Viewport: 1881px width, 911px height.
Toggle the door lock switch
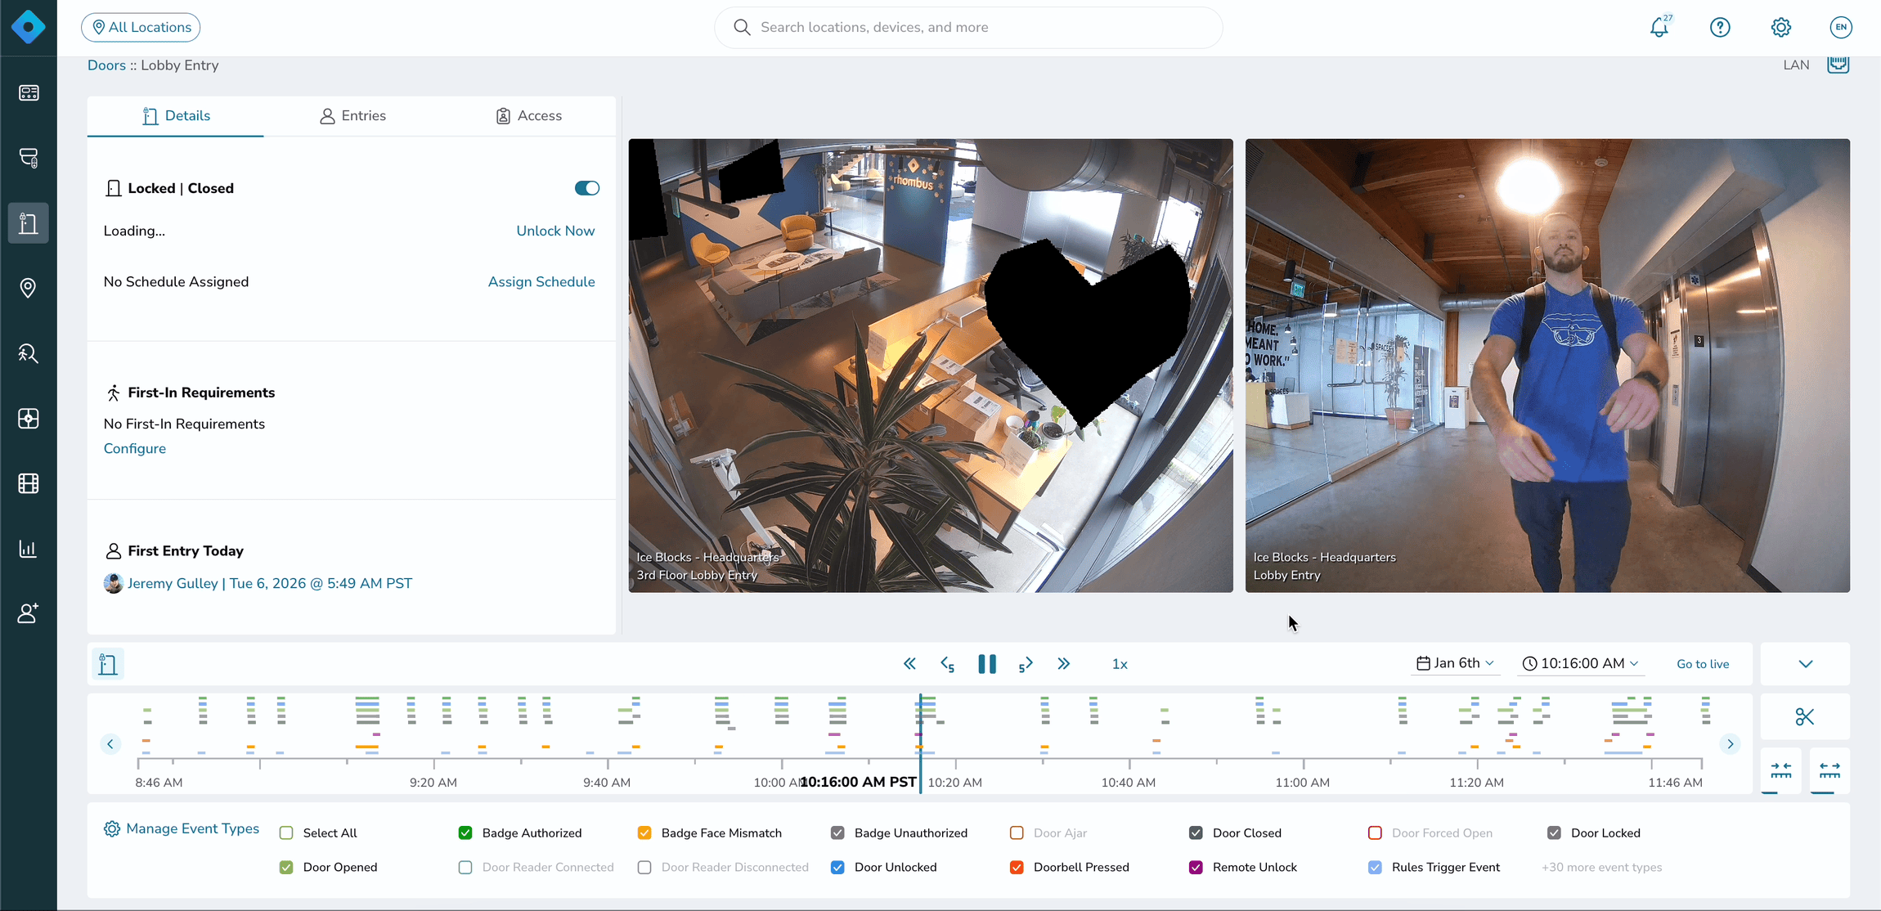(587, 188)
